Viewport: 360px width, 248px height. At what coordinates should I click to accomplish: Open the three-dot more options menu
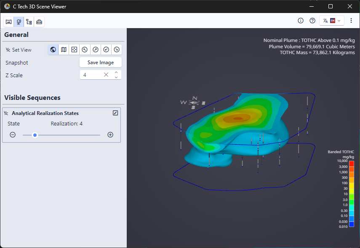click(351, 21)
